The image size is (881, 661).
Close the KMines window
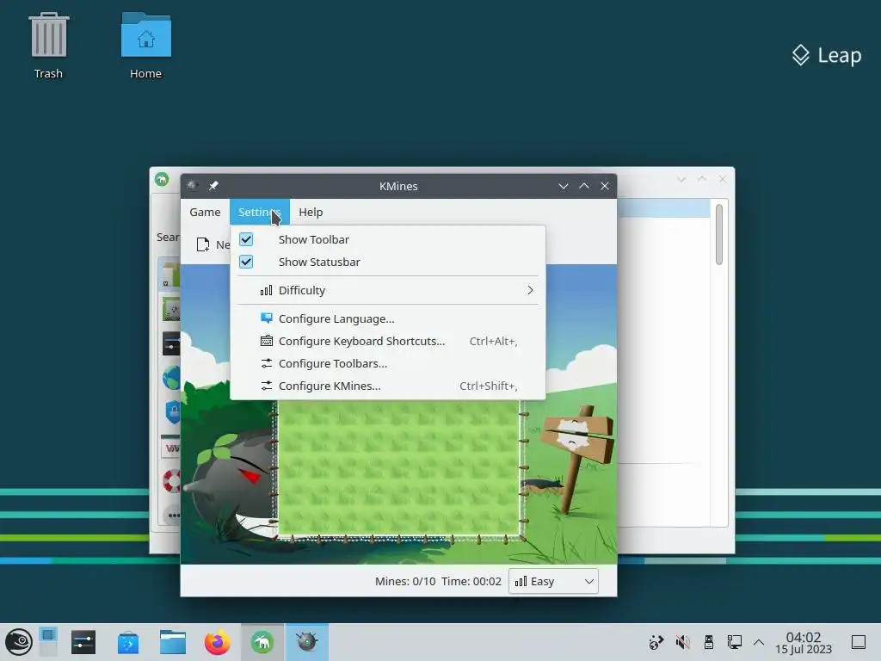(x=605, y=186)
